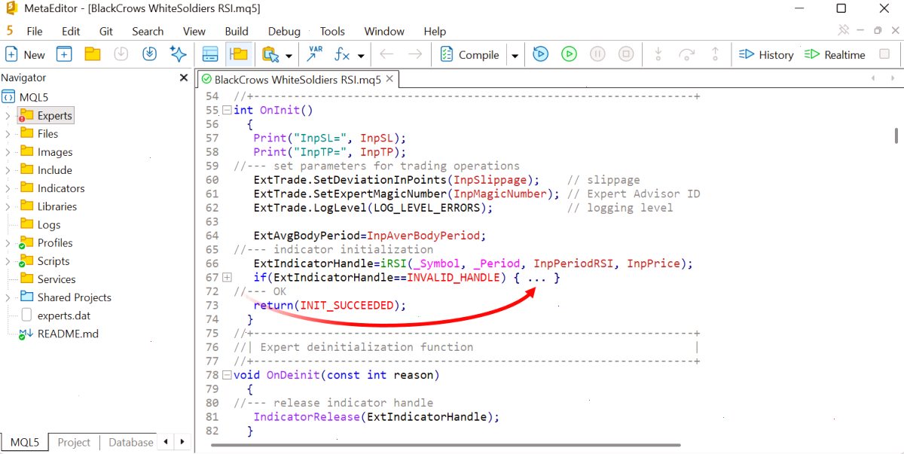Start debugging on real data green play icon
This screenshot has width=904, height=454.
[569, 54]
